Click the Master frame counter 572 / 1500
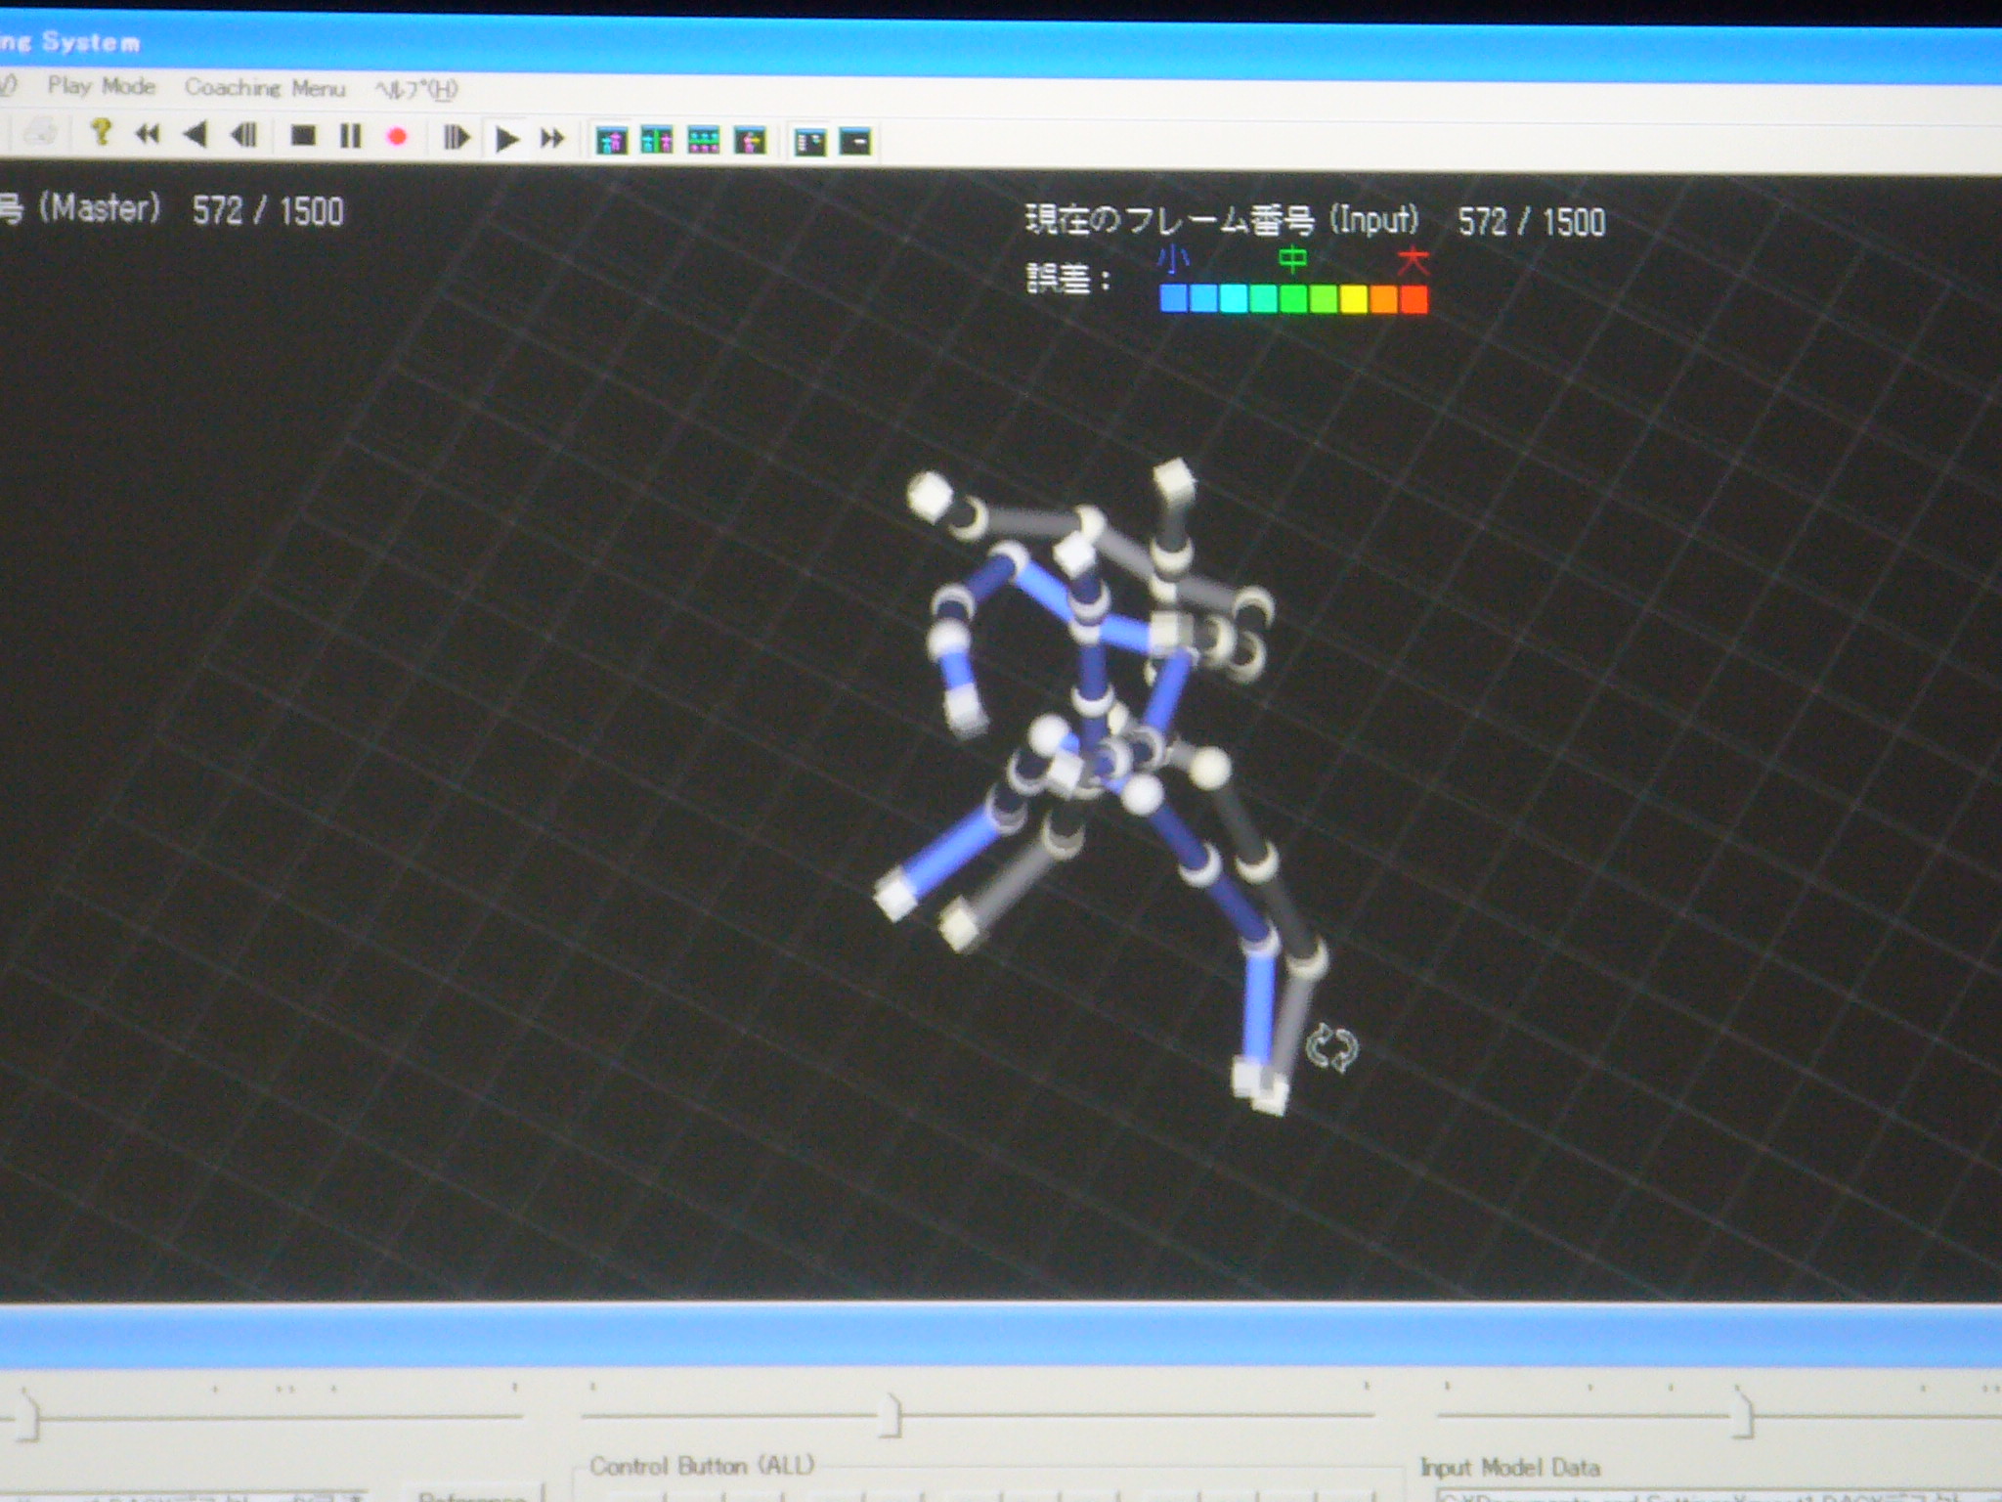The image size is (2002, 1502). [x=268, y=211]
